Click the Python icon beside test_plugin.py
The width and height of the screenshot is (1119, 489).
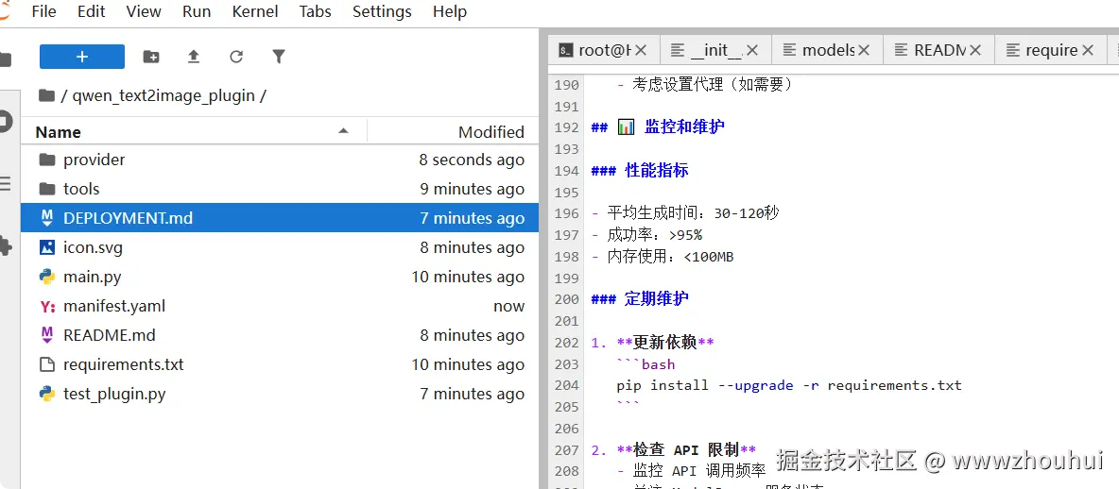tap(47, 394)
